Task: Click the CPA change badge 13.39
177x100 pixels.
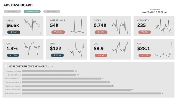Action: [145, 55]
